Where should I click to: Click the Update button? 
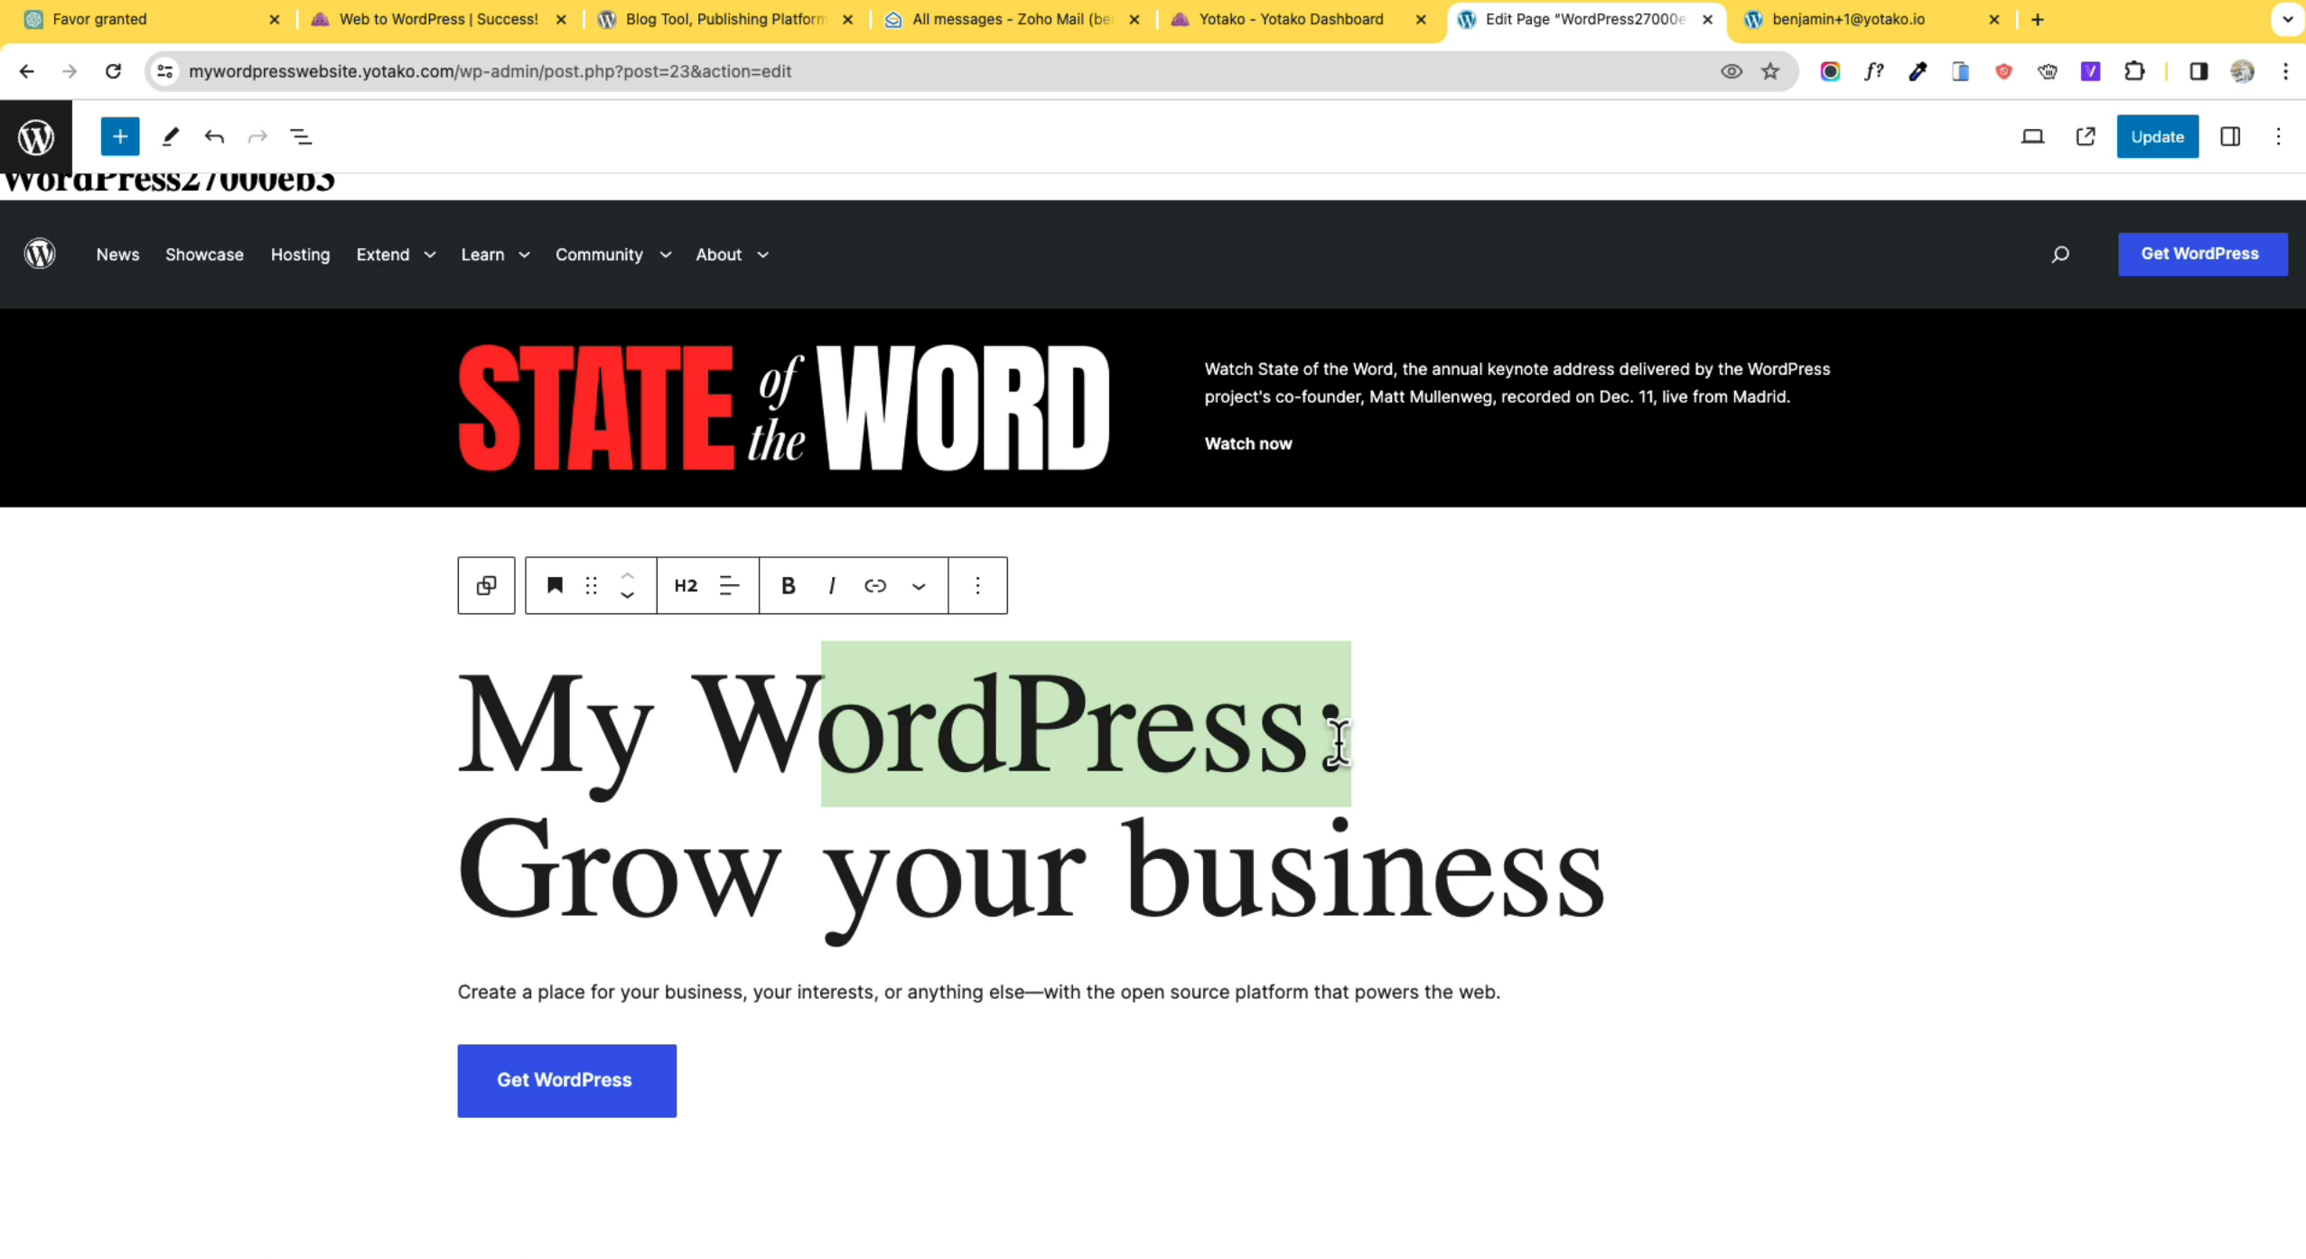click(2156, 136)
